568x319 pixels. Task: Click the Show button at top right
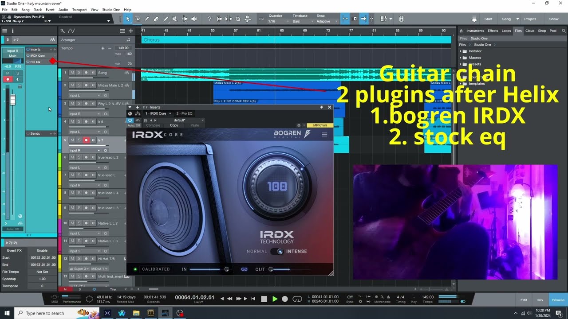(x=554, y=19)
